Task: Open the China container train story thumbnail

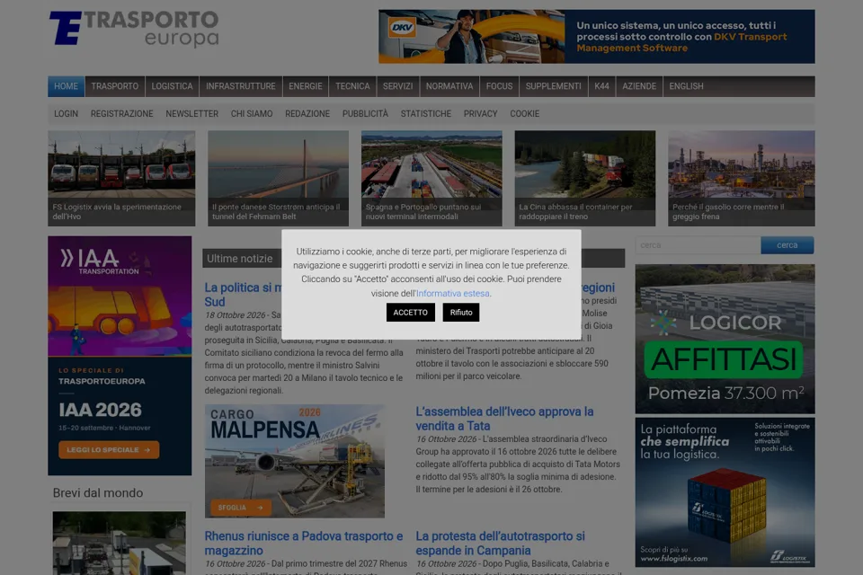Action: coord(585,178)
